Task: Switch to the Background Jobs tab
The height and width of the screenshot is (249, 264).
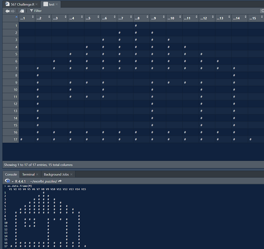Action: coord(56,174)
